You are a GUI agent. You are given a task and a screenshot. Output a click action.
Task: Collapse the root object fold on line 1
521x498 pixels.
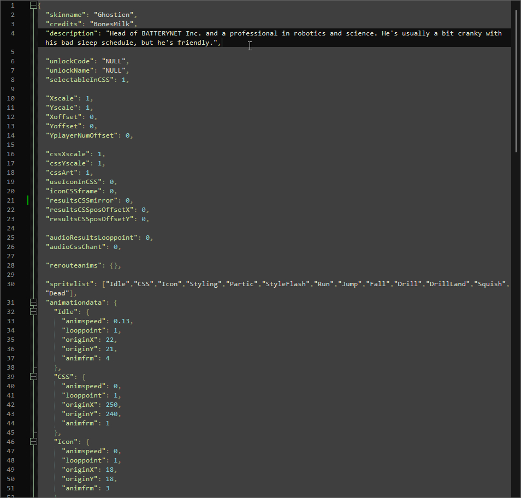point(33,5)
